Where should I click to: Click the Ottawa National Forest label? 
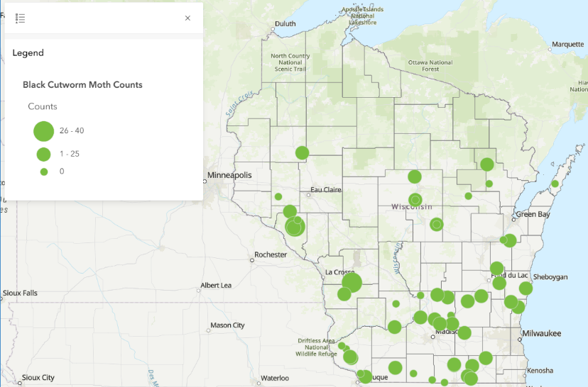click(430, 65)
